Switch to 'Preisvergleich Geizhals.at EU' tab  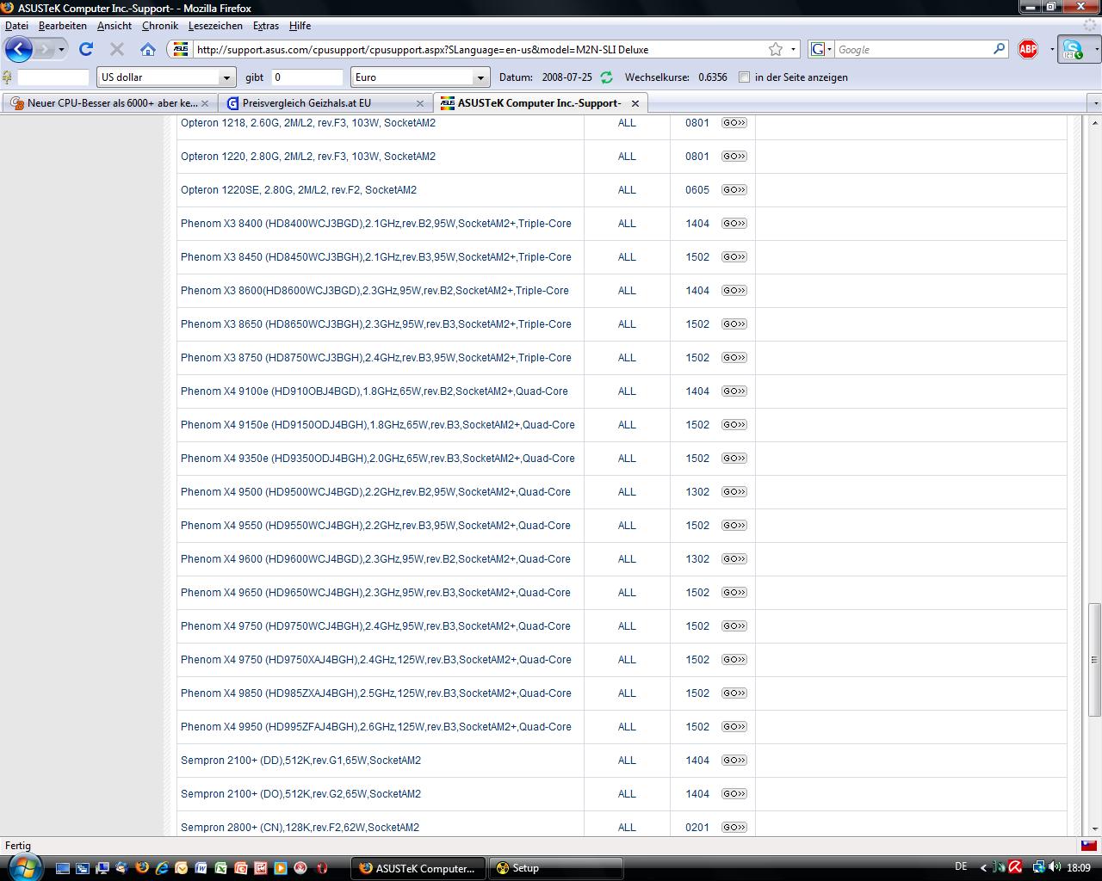pos(324,103)
